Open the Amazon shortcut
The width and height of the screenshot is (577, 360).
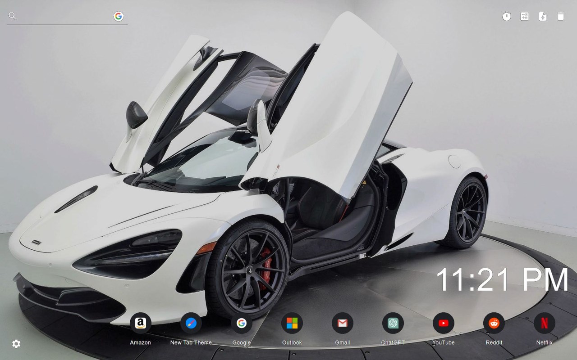[141, 323]
